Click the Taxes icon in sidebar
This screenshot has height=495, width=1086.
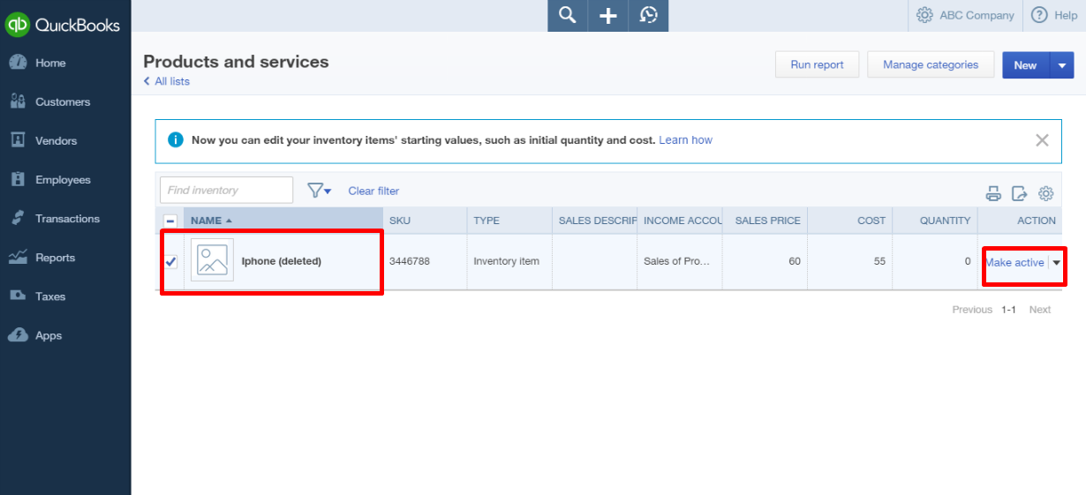18,296
